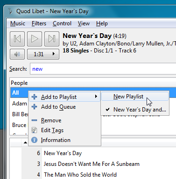The height and width of the screenshot is (179, 176).
Task: Choose Remove from context menu
Action: (x=64, y=120)
